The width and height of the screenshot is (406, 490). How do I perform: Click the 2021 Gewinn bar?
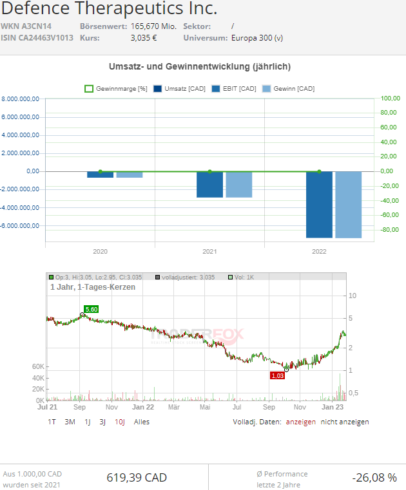[239, 184]
